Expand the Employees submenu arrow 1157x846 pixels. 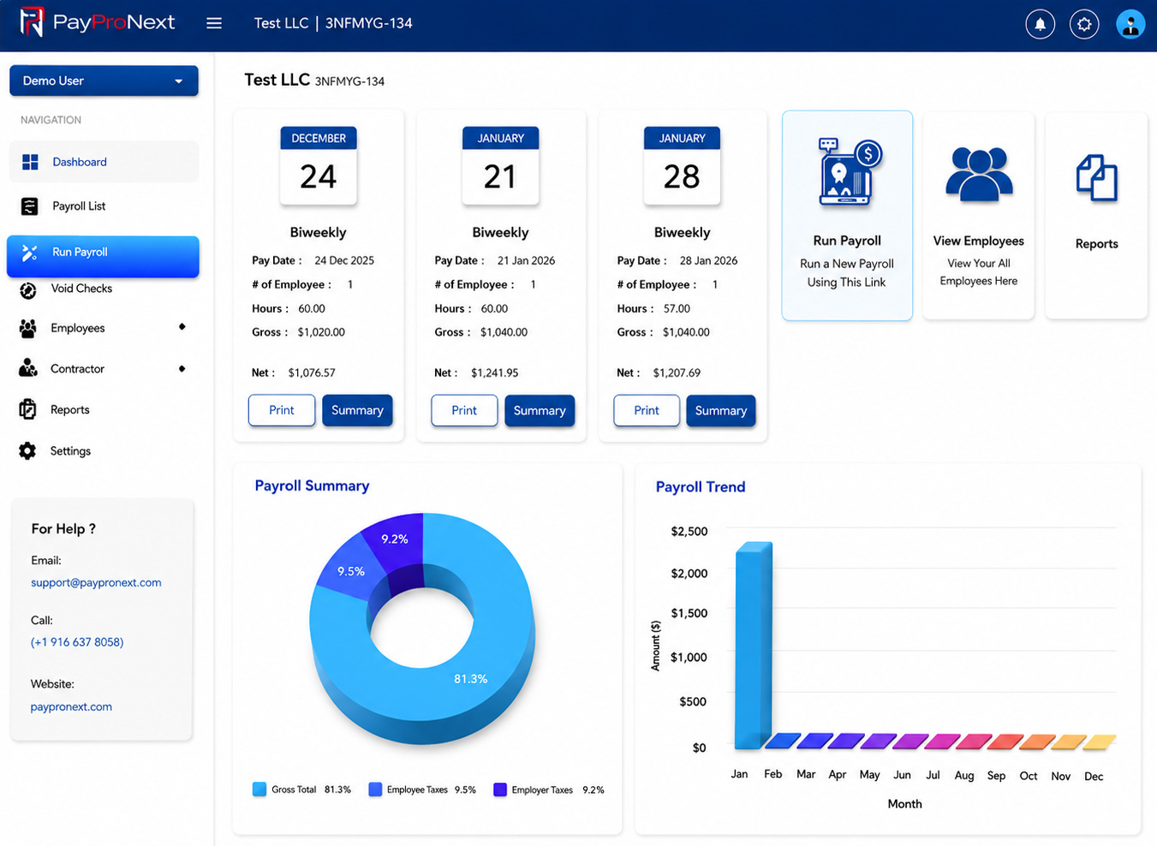[182, 327]
